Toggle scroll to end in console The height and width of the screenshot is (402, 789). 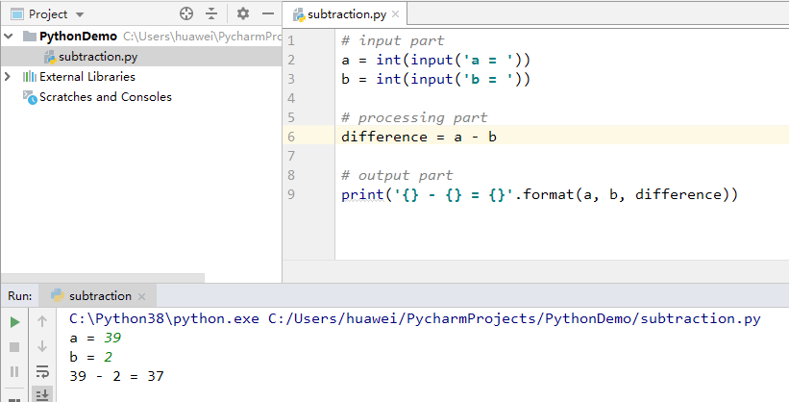click(42, 395)
